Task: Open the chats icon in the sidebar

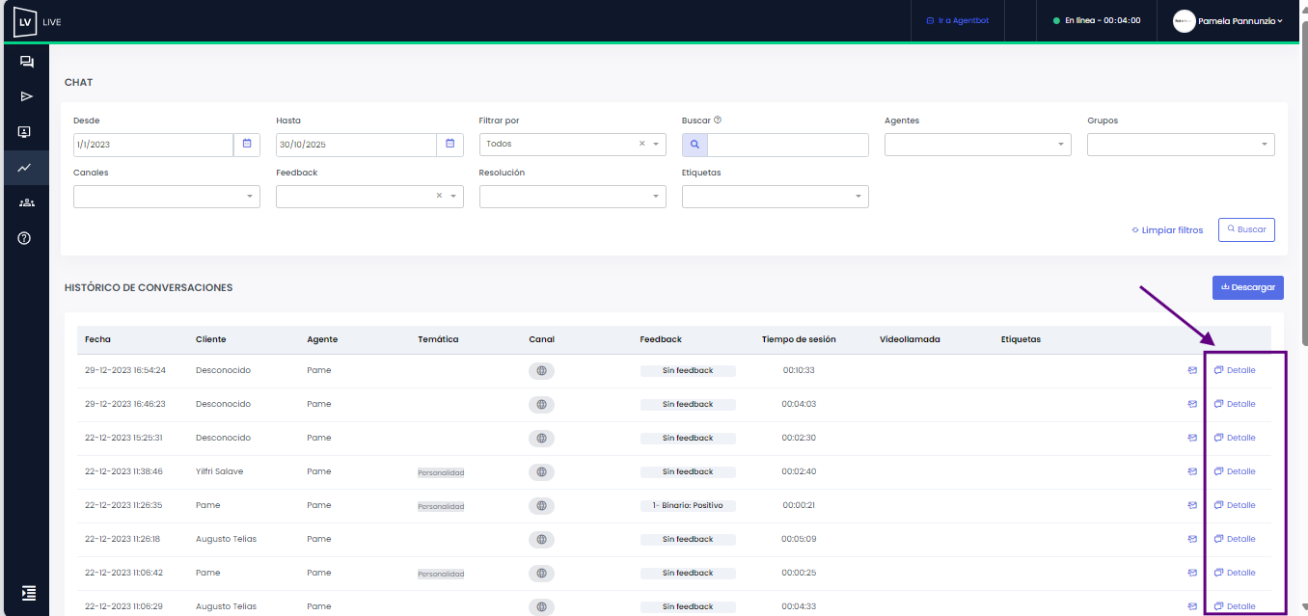Action: click(26, 62)
